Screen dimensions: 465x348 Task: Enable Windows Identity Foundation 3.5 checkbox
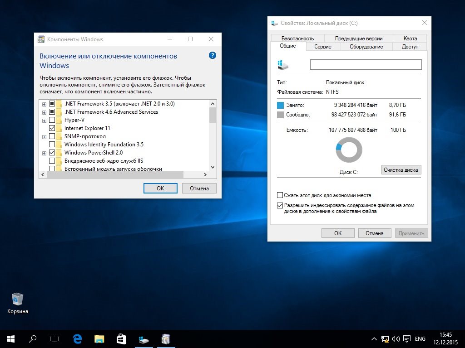pyautogui.click(x=52, y=145)
